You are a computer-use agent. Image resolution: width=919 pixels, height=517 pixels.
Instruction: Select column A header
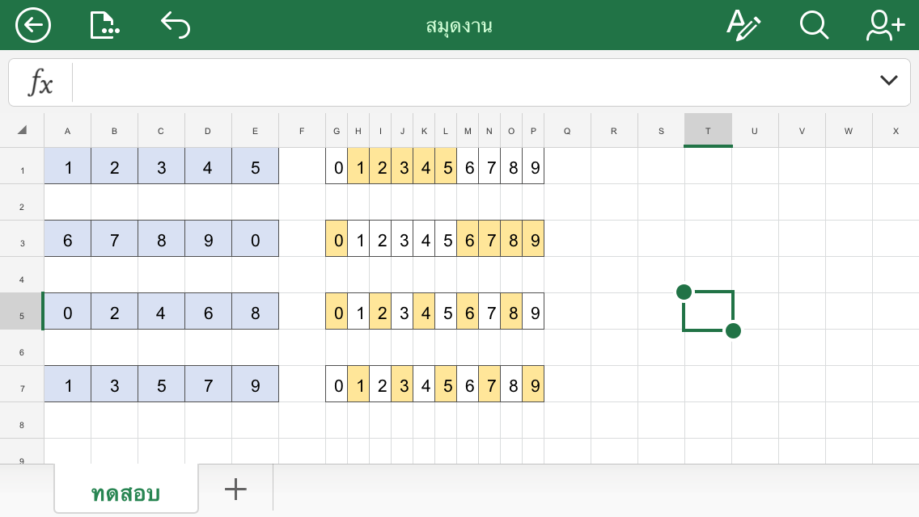click(x=67, y=131)
